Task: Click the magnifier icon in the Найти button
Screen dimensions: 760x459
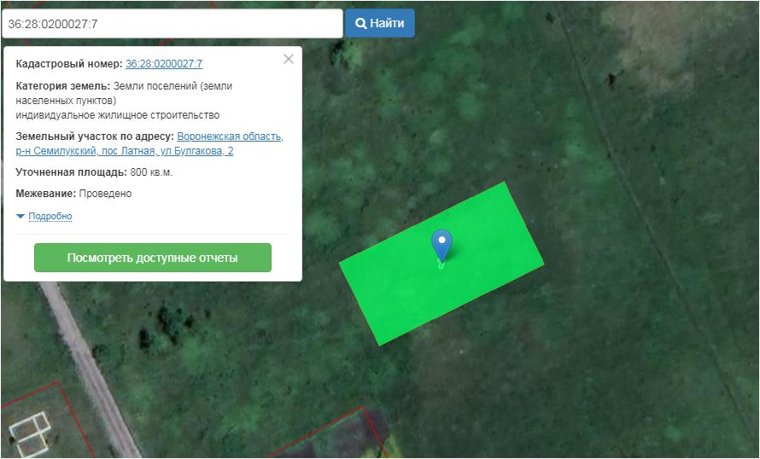Action: coord(360,24)
